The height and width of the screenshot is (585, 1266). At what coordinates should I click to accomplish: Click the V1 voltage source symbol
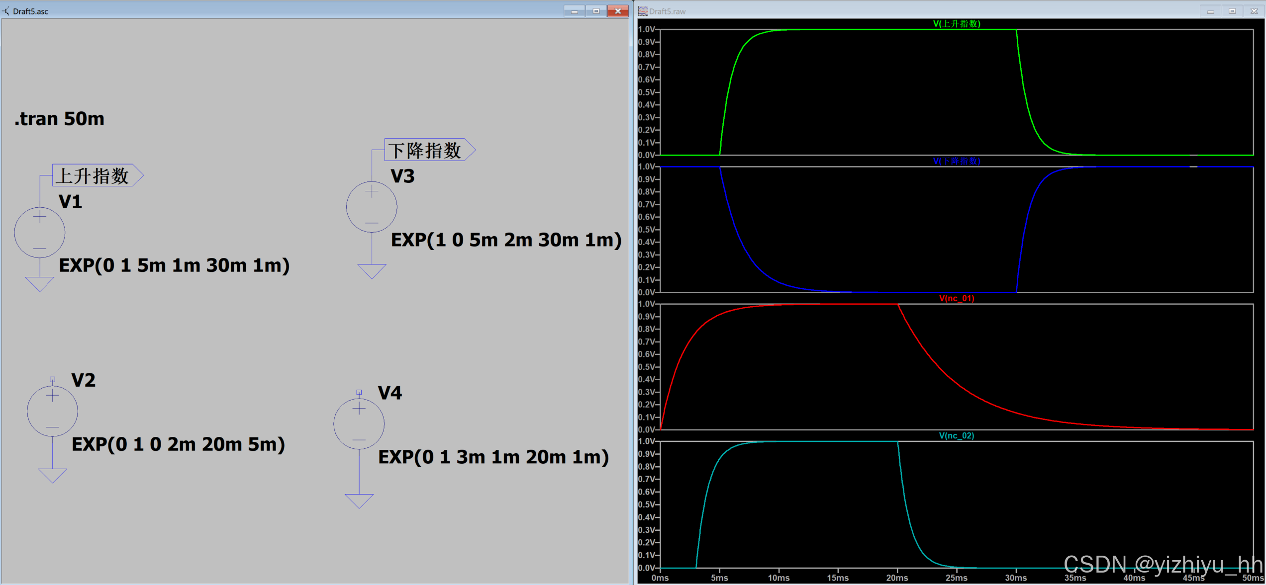tap(40, 232)
